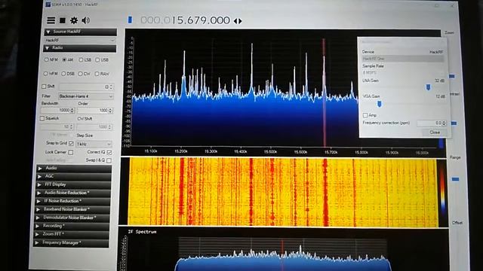The height and width of the screenshot is (271, 483).
Task: Click the filter Order value field
Action: (95, 110)
